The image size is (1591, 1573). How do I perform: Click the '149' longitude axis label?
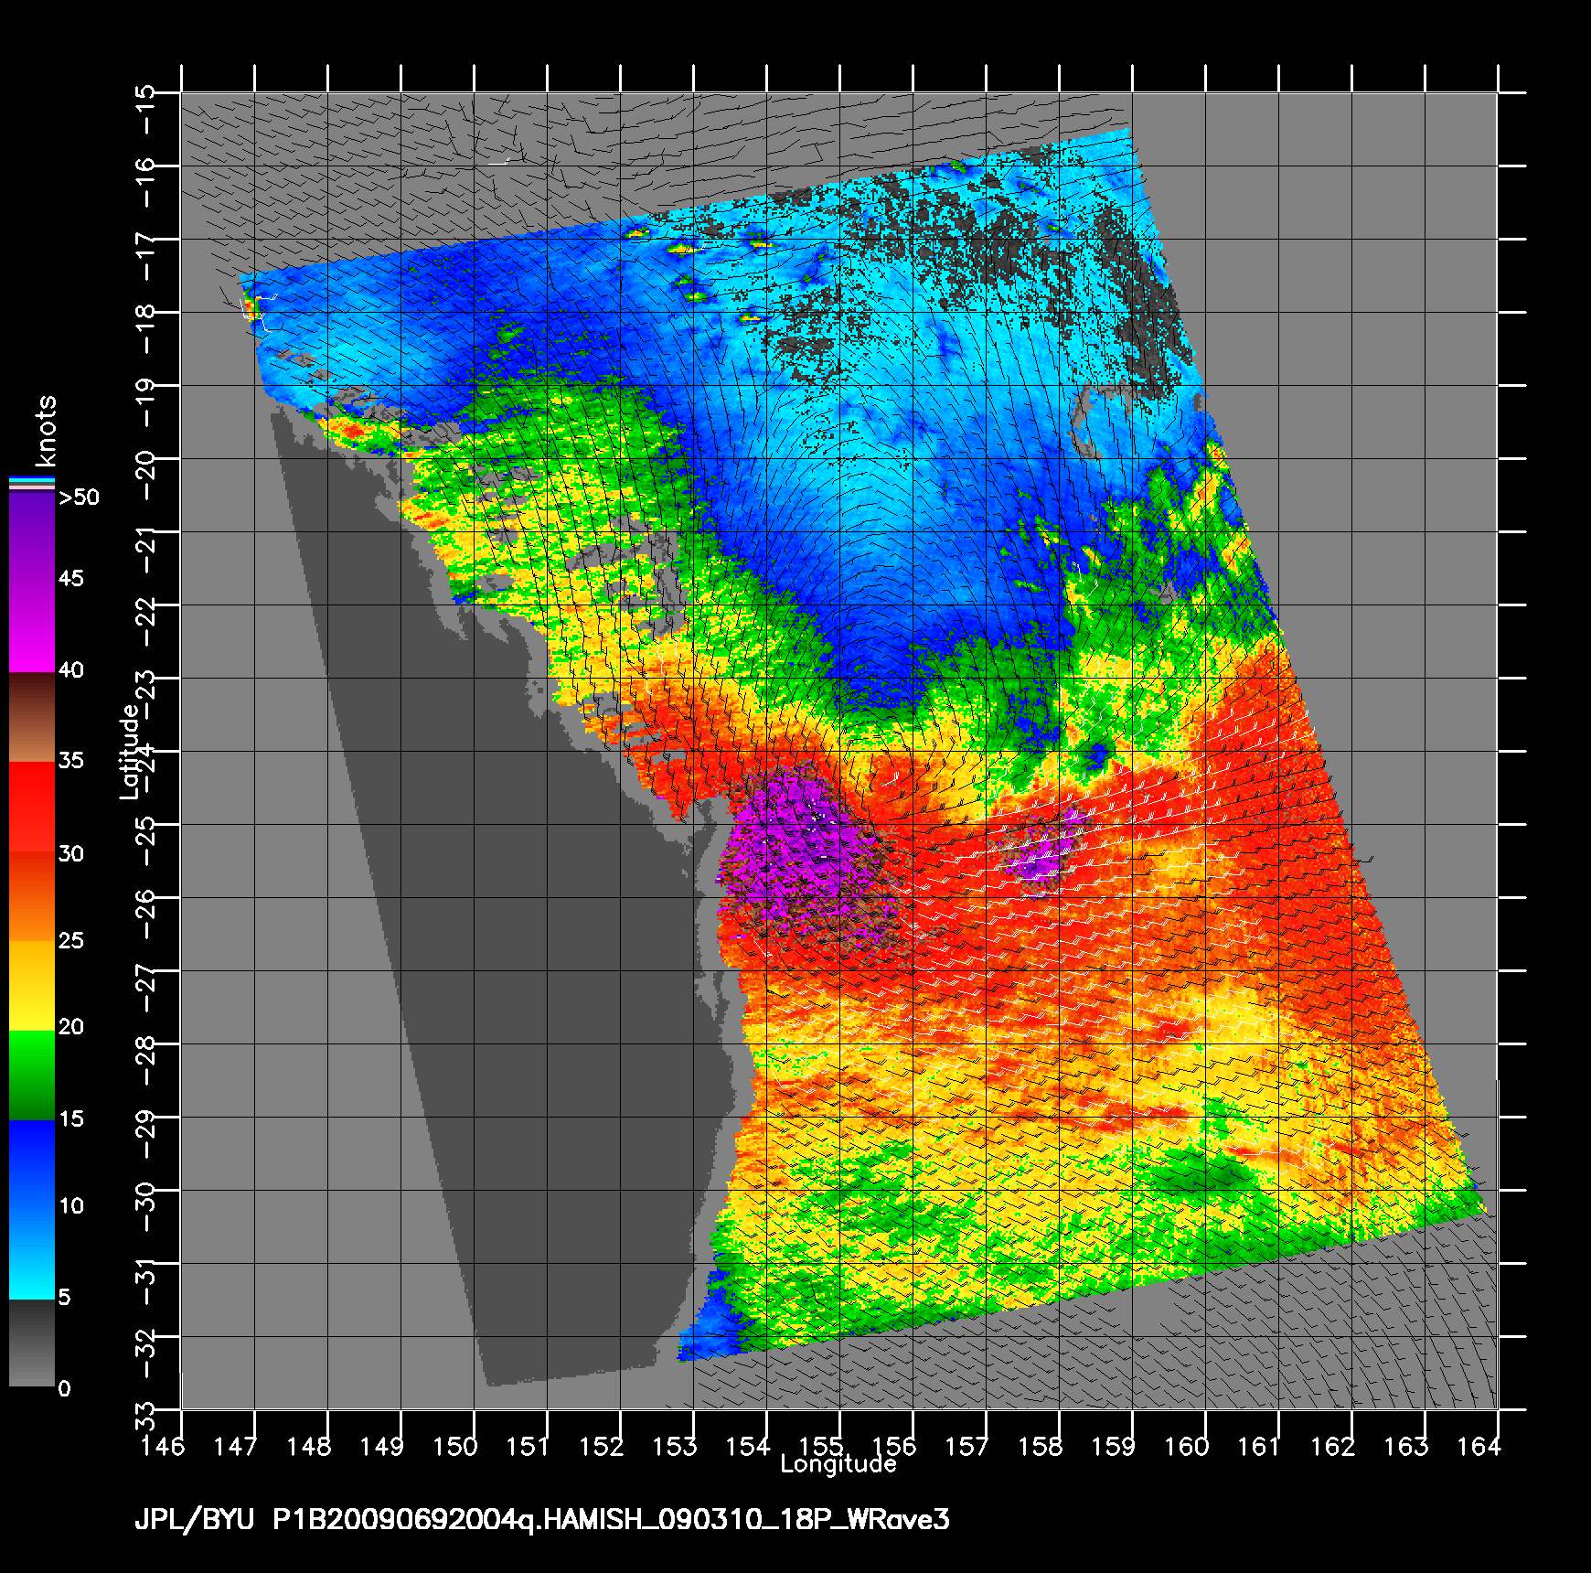tap(382, 1446)
